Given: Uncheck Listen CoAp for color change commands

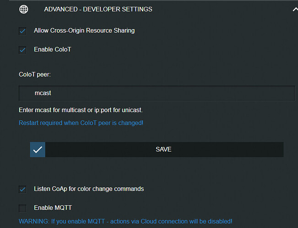Looking at the screenshot, I should (x=22, y=189).
